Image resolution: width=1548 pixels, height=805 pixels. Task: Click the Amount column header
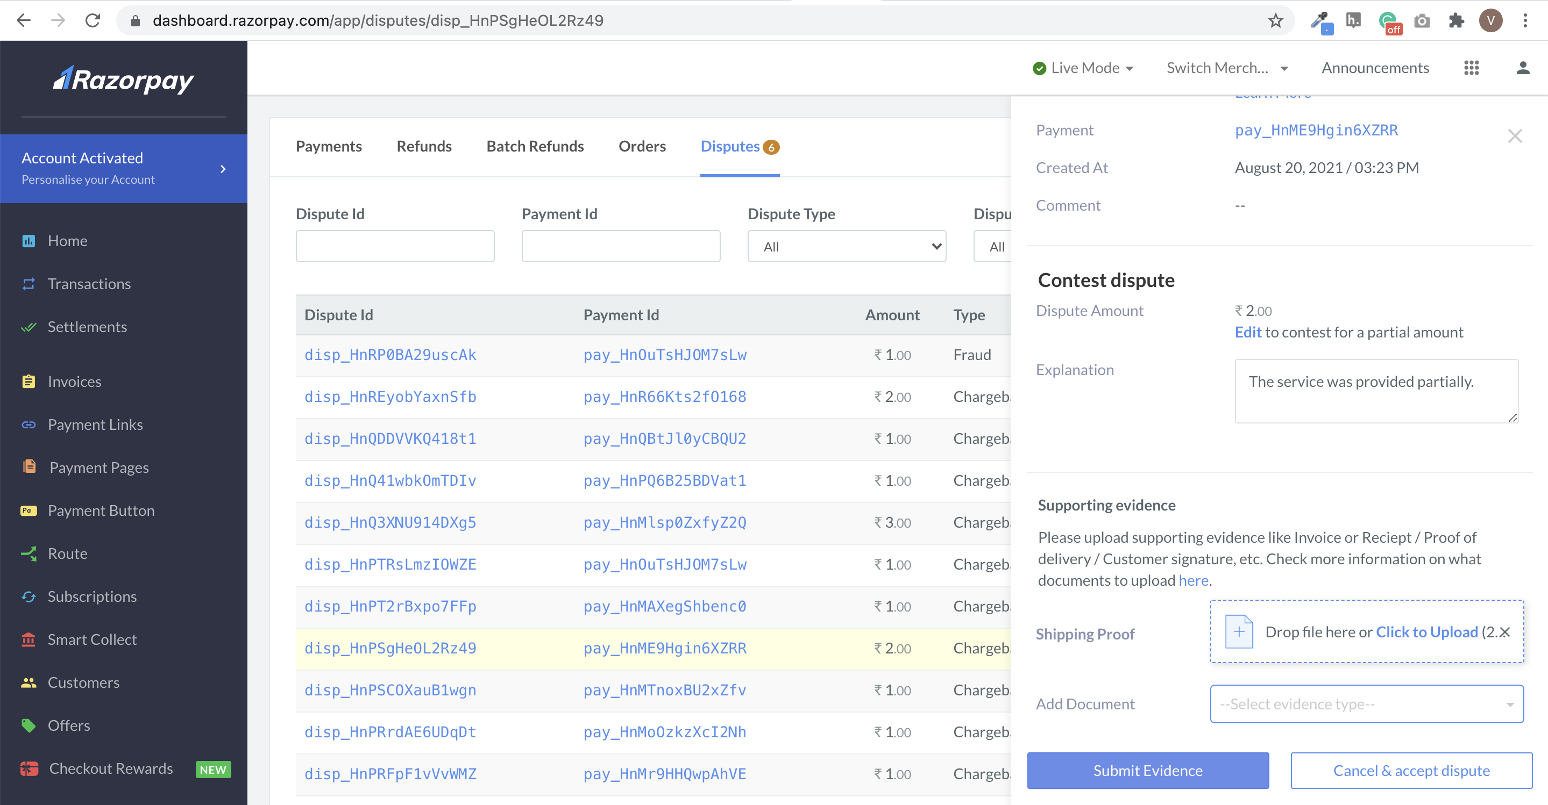pyautogui.click(x=892, y=314)
